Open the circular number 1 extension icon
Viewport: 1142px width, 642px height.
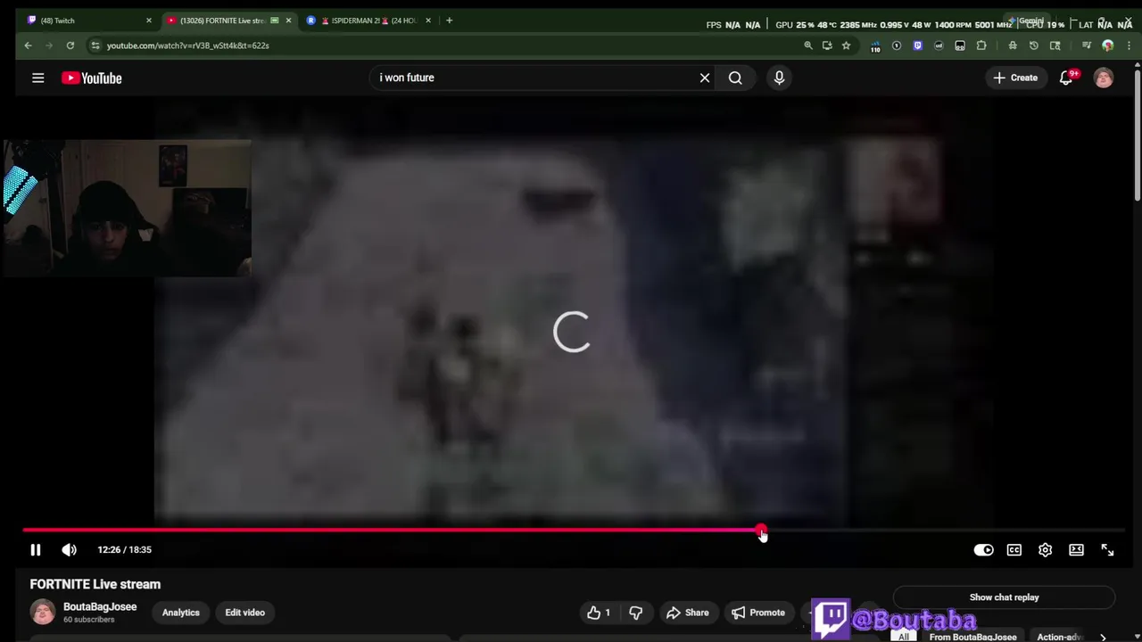(x=897, y=45)
